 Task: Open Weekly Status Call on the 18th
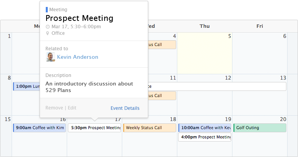149,128
